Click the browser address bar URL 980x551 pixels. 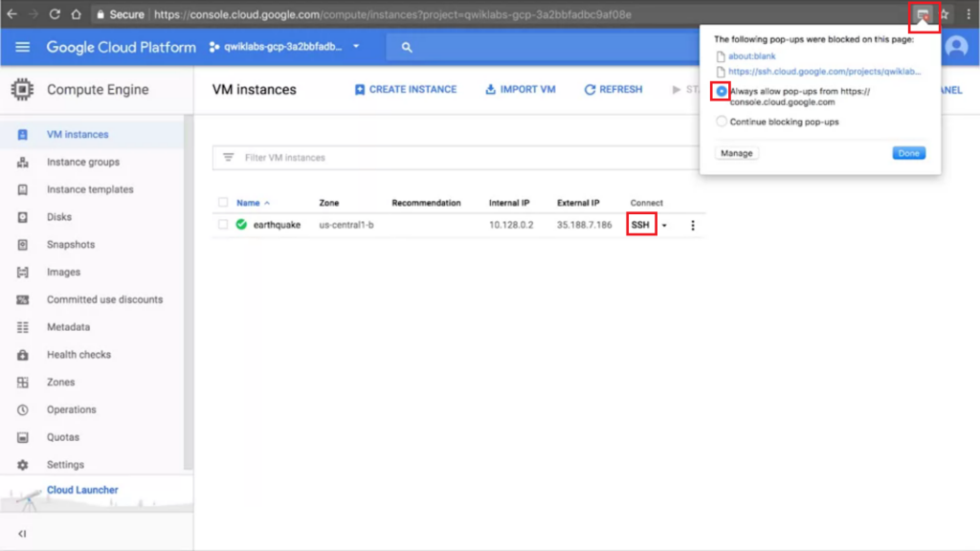click(392, 14)
